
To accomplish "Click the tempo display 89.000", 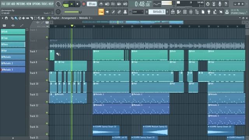I will click(92, 4).
